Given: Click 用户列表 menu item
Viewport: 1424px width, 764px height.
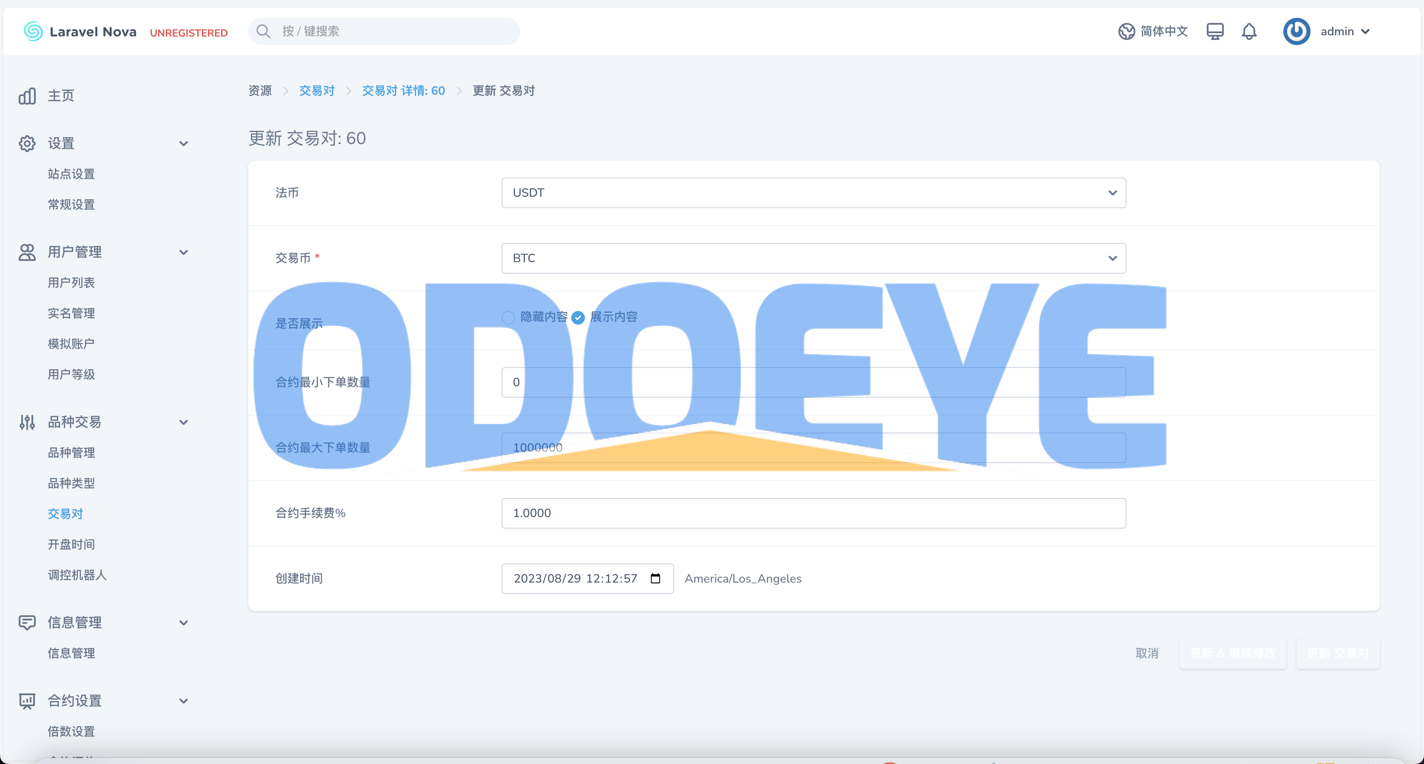Looking at the screenshot, I should click(x=70, y=282).
